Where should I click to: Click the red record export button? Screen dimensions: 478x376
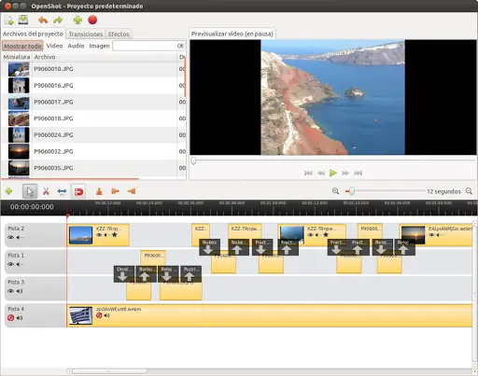click(x=92, y=21)
